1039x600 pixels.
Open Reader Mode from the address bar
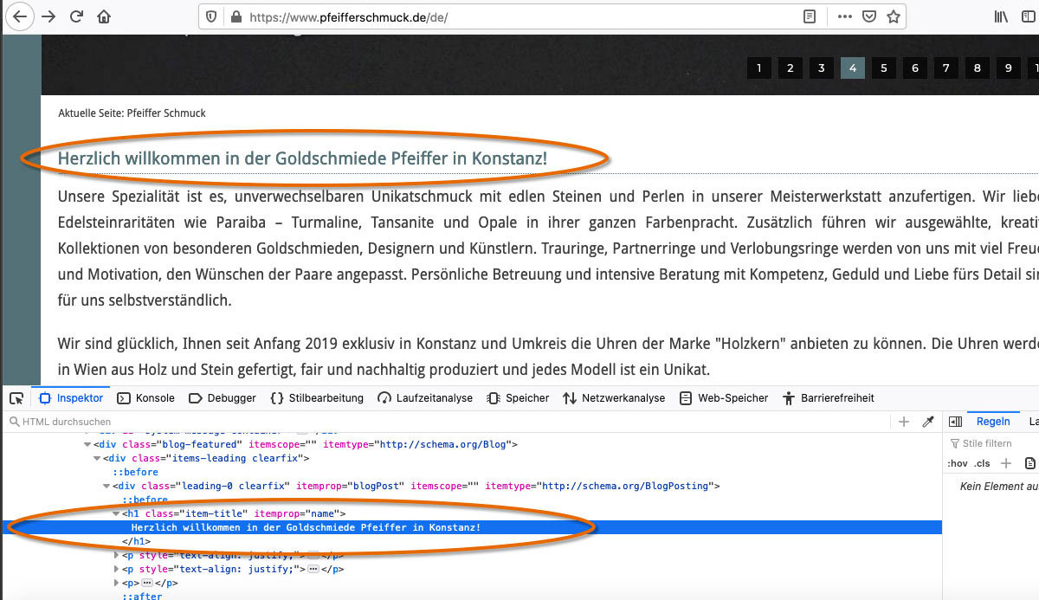(809, 16)
